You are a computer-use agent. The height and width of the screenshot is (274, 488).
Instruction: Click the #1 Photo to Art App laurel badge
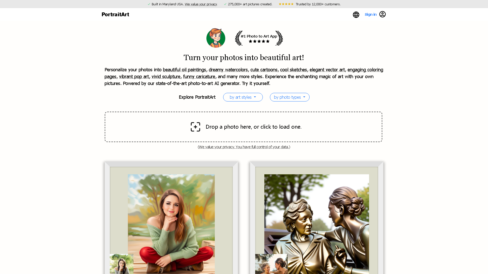coord(259,38)
